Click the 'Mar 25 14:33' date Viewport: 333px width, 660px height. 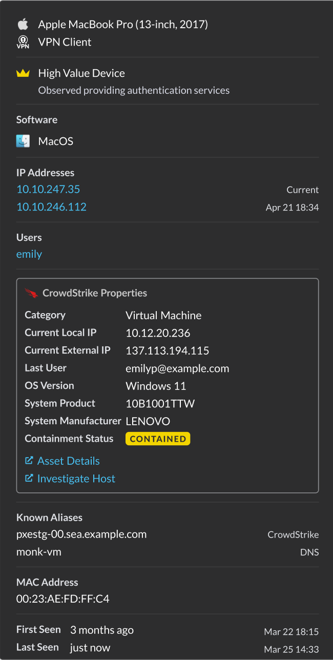click(x=292, y=649)
